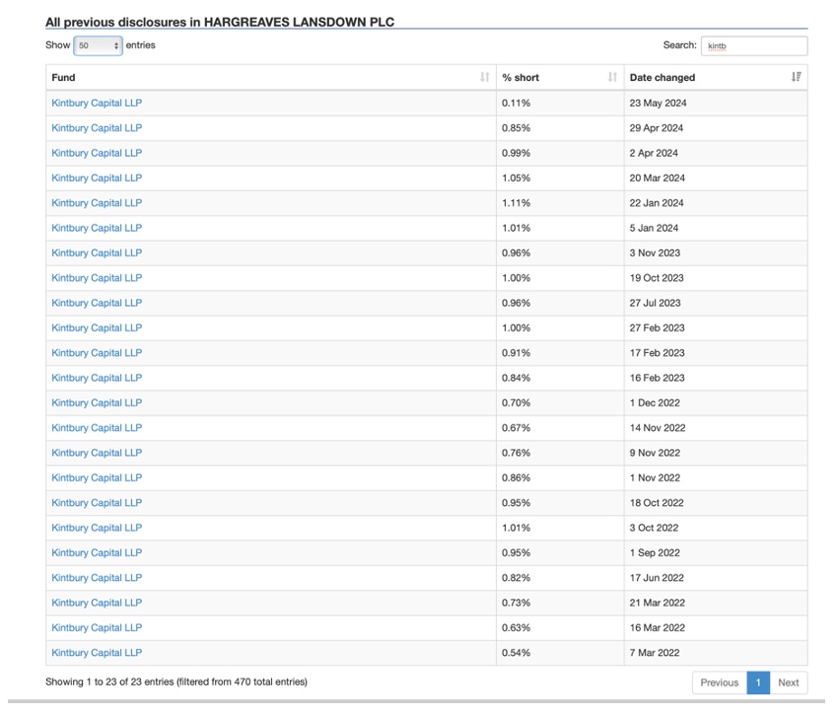Open Kintbury Capital LLP link dated 18 Oct 2022
This screenshot has height=715, width=836.
pyautogui.click(x=97, y=503)
